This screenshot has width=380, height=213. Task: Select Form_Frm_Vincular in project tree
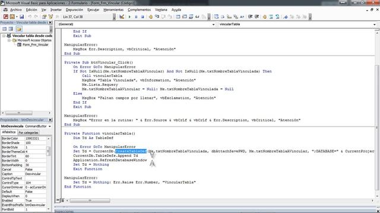pos(36,45)
